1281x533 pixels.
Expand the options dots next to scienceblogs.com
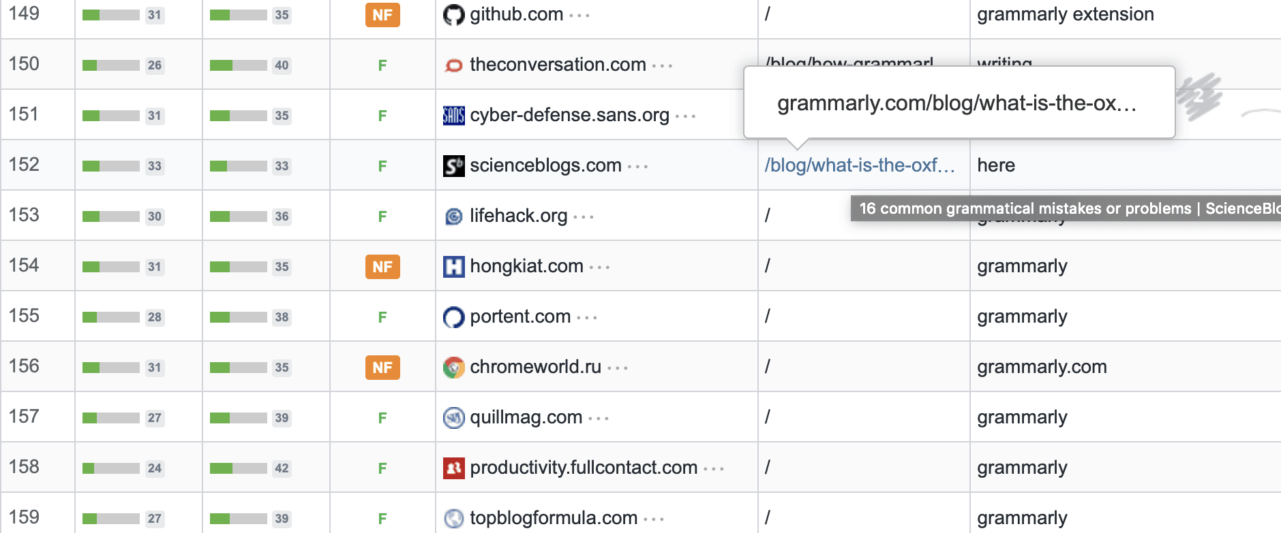pos(637,167)
